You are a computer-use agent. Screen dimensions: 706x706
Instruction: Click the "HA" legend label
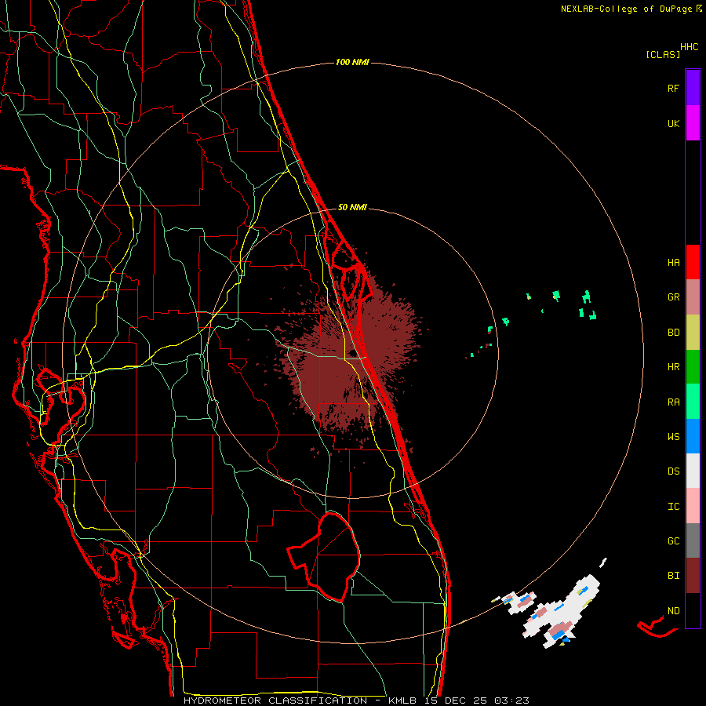(x=673, y=263)
